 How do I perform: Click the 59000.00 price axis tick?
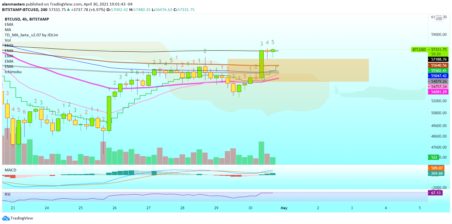pos(439,34)
